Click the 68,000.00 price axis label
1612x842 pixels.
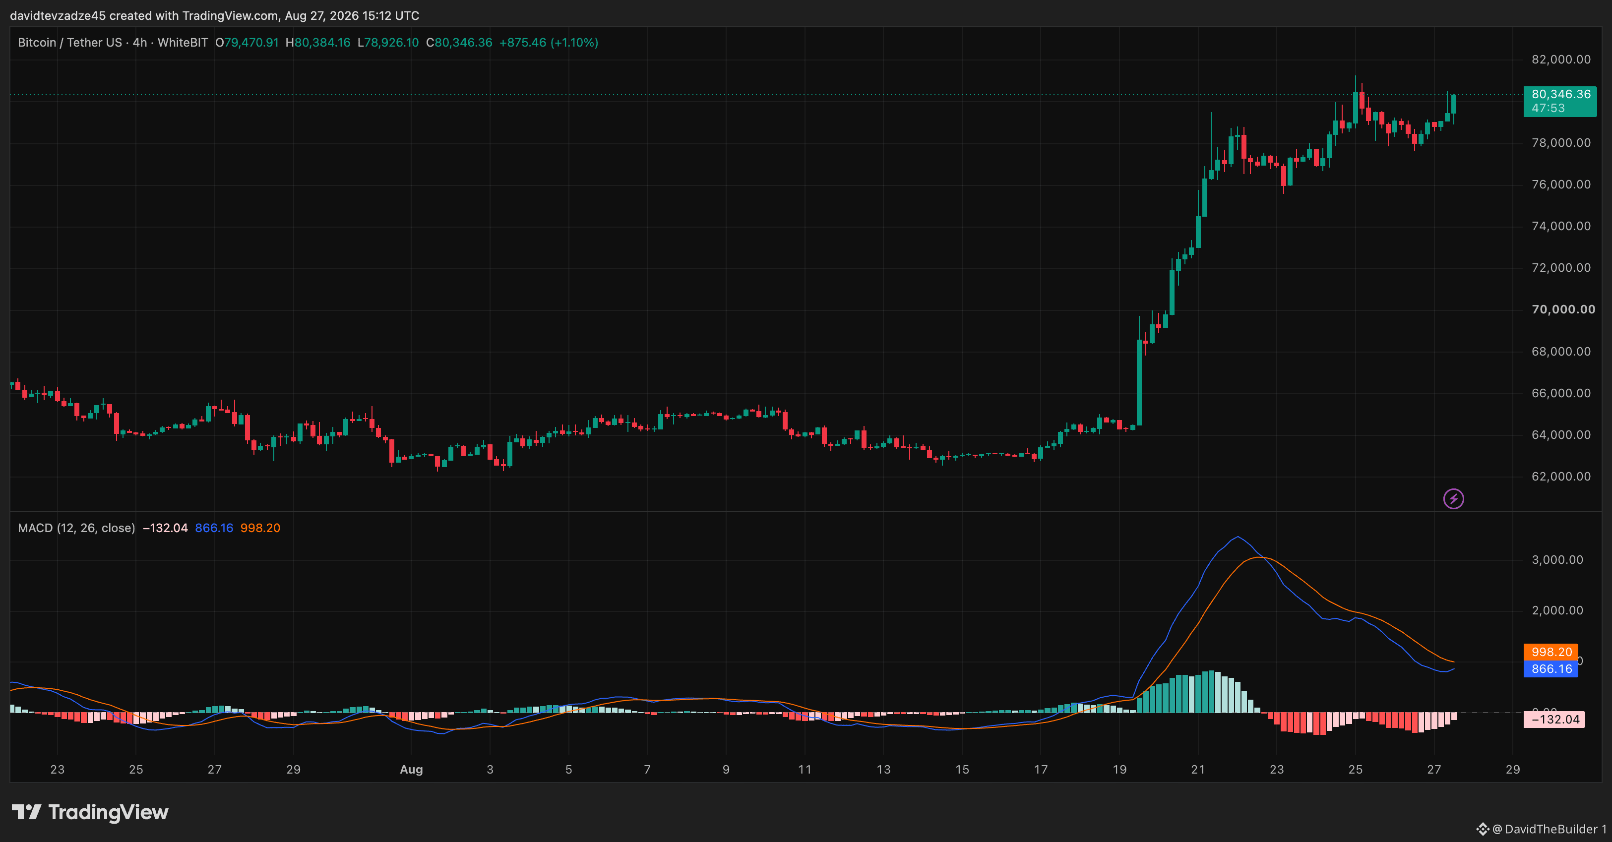[1561, 352]
